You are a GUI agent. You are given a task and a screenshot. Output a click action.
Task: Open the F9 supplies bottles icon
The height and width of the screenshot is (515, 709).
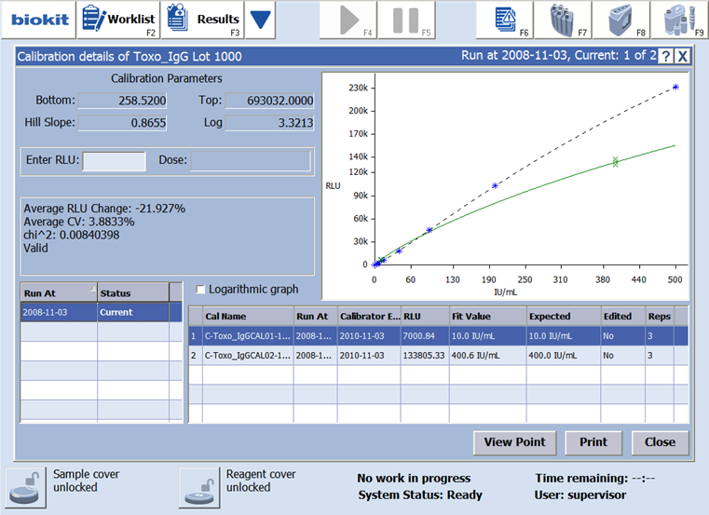click(679, 19)
